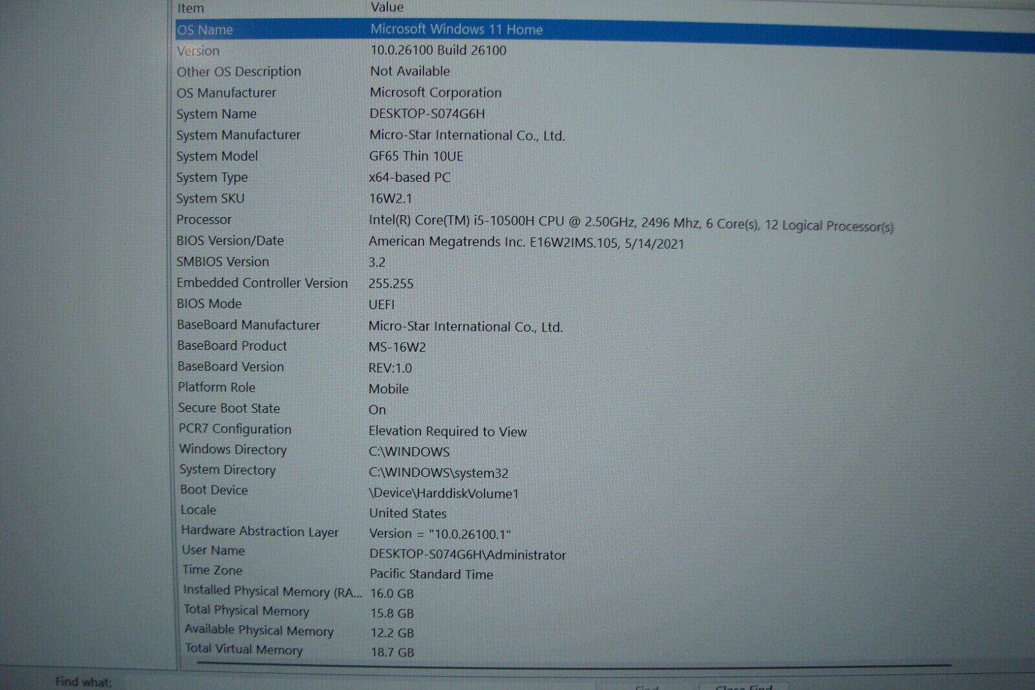Click the value REV:1.0

(x=390, y=368)
